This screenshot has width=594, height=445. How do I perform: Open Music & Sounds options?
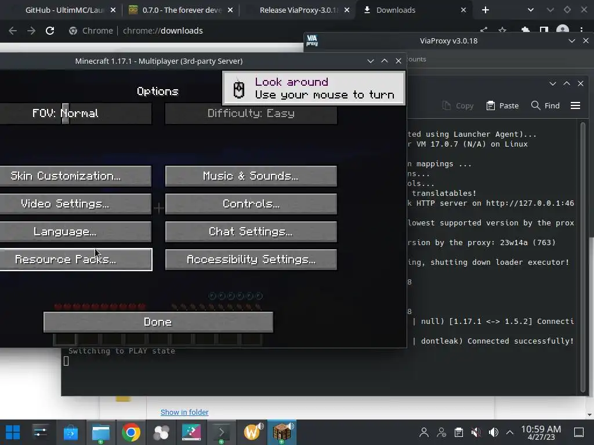coord(251,176)
